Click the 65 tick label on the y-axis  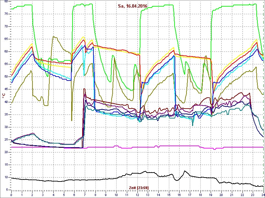[6, 39]
